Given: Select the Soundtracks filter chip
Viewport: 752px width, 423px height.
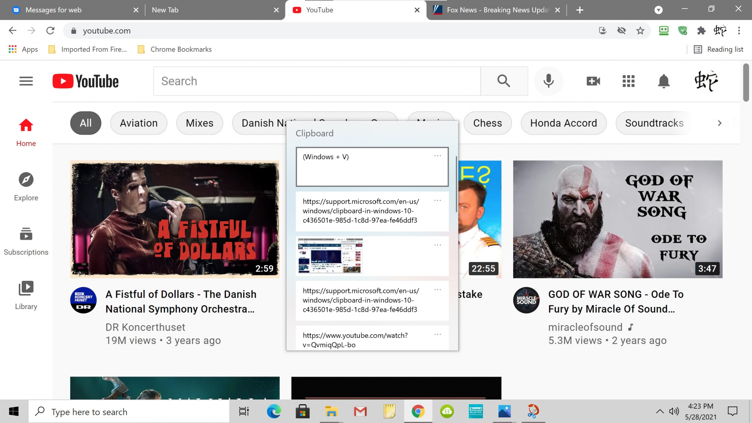Looking at the screenshot, I should click(x=654, y=123).
